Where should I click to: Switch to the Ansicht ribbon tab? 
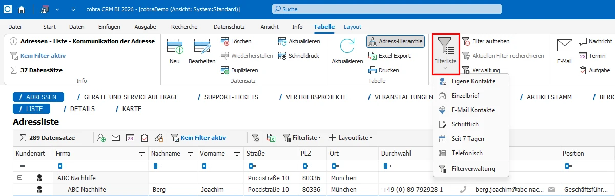[x=270, y=27]
